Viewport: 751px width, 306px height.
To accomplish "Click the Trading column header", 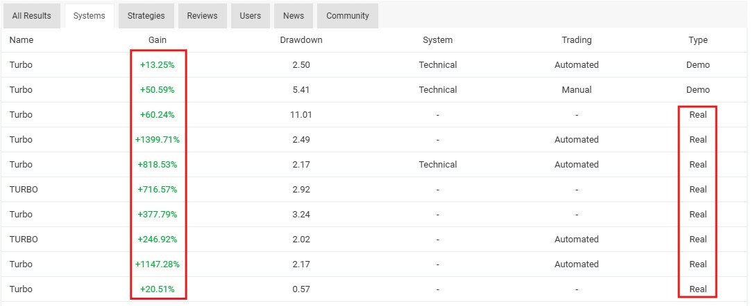I will (x=576, y=40).
